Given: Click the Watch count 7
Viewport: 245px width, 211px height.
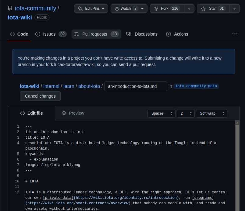Looking at the screenshot, I should coord(136,9).
